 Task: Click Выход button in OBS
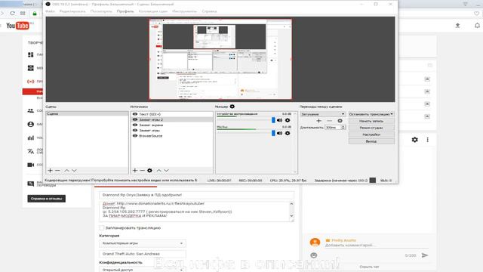pos(371,141)
